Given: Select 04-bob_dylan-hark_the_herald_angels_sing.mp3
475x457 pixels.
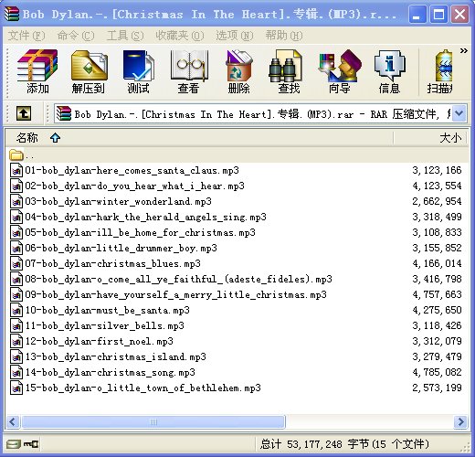Looking at the screenshot, I should (x=145, y=217).
